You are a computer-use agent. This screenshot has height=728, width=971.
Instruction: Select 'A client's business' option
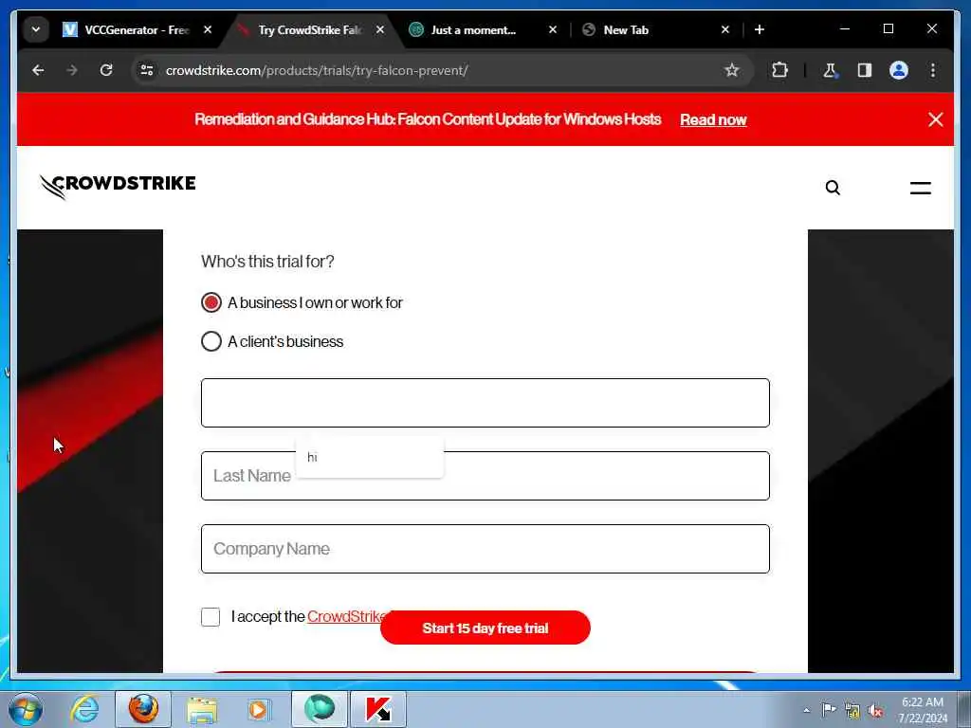[211, 341]
